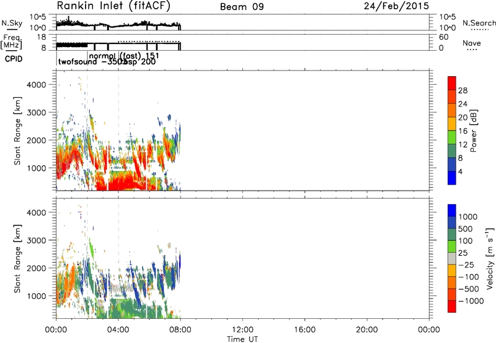
Task: Click the 'normal (fast) 151' CPID annotation
Action: point(125,56)
